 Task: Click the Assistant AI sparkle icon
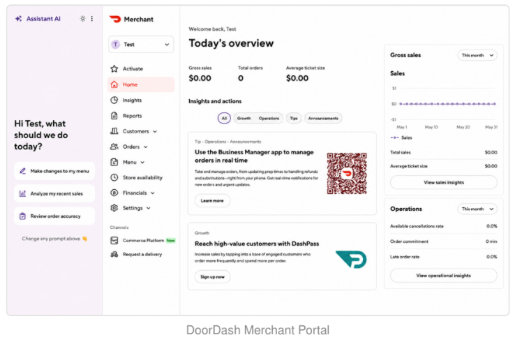[19, 19]
